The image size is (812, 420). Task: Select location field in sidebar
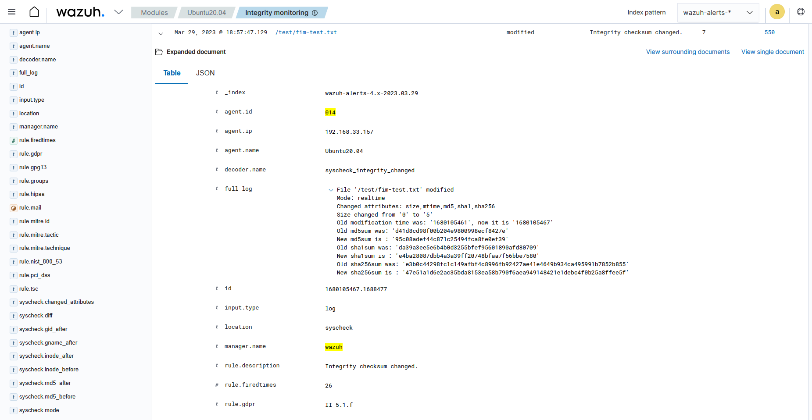pos(29,114)
